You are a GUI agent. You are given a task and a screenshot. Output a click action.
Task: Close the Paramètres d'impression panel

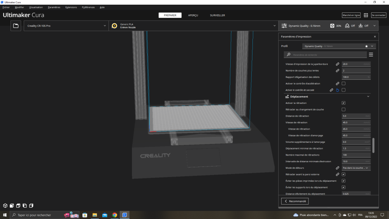[x=375, y=37]
